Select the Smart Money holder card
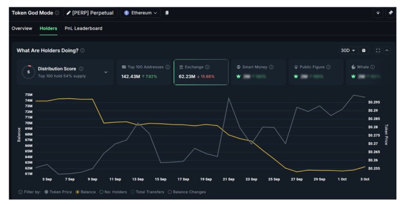Screen dimensions: 404x204 258,72
